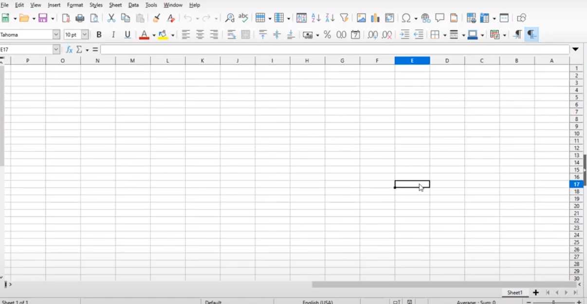Click the Add Decimal Place icon

(373, 35)
